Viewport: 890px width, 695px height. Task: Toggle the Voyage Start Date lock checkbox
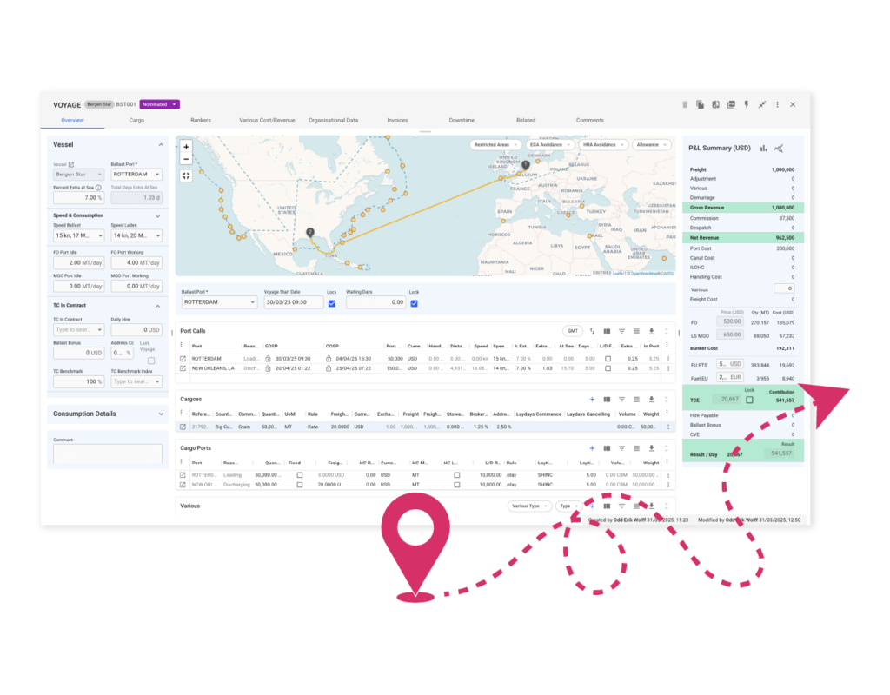click(x=332, y=303)
